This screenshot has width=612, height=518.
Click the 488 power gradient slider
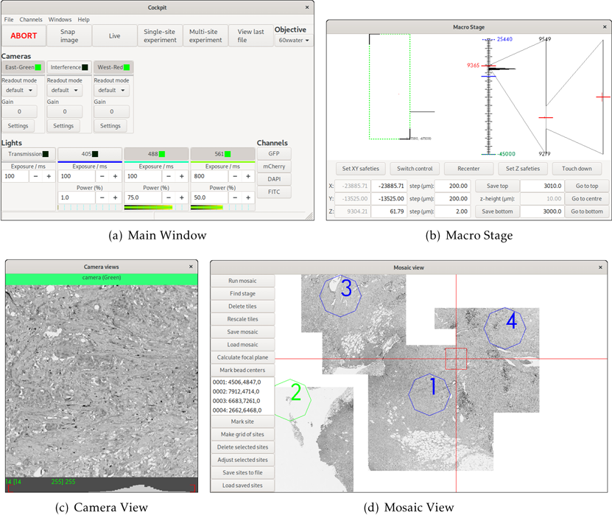(156, 208)
